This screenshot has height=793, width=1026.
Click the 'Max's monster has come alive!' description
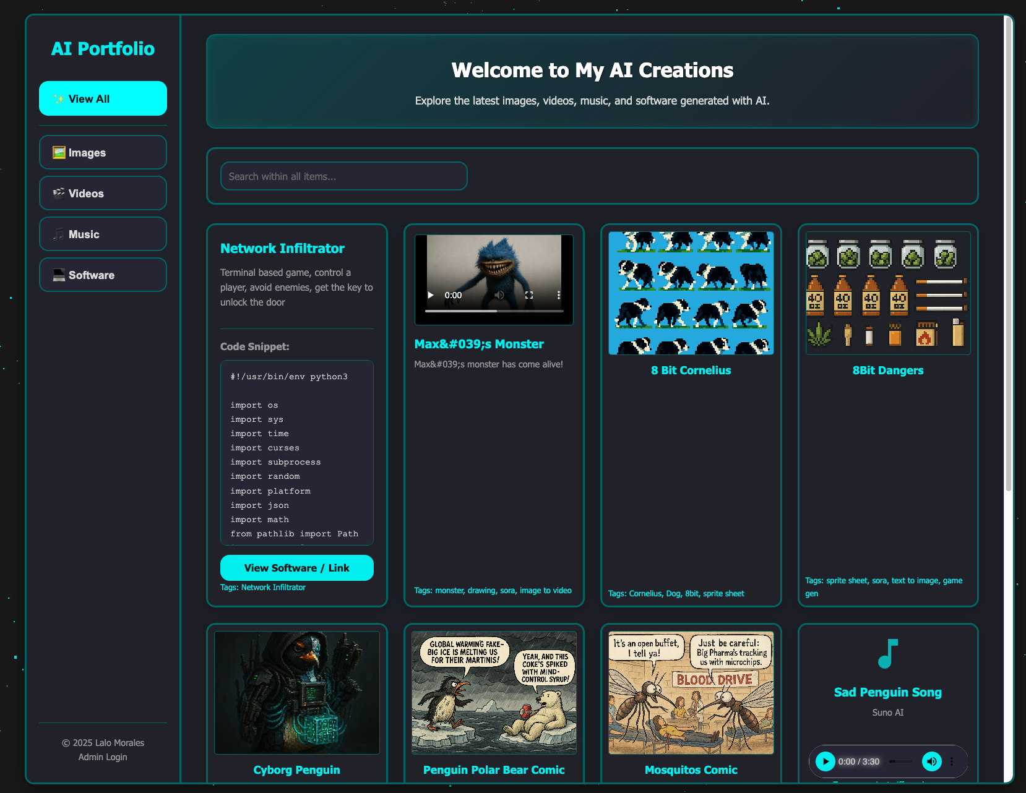point(488,364)
